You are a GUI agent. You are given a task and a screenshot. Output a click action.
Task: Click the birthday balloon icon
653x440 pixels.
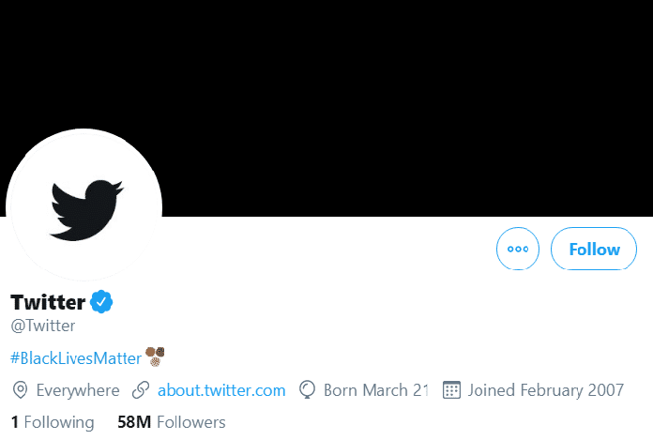pos(308,390)
